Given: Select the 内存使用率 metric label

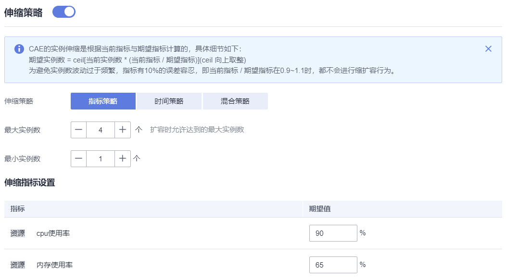Looking at the screenshot, I should (54, 265).
